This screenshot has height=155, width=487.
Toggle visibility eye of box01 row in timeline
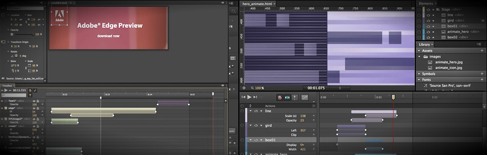[256, 140]
